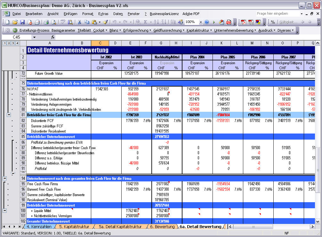
Task: Click the green play arrow icon
Action: (214, 22)
